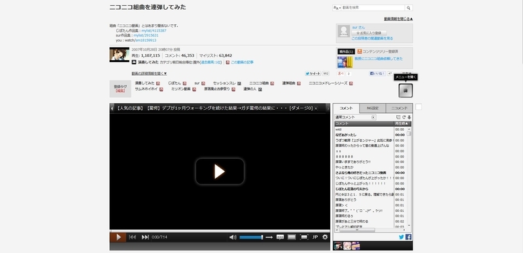Click the parent work thumbnail image

pos(345,62)
